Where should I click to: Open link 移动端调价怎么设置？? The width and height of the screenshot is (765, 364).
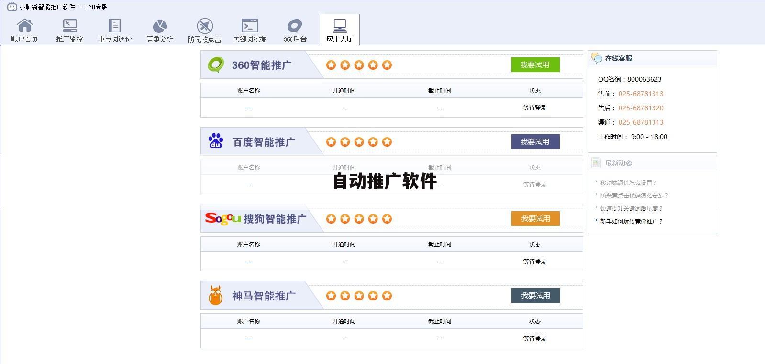pyautogui.click(x=629, y=182)
